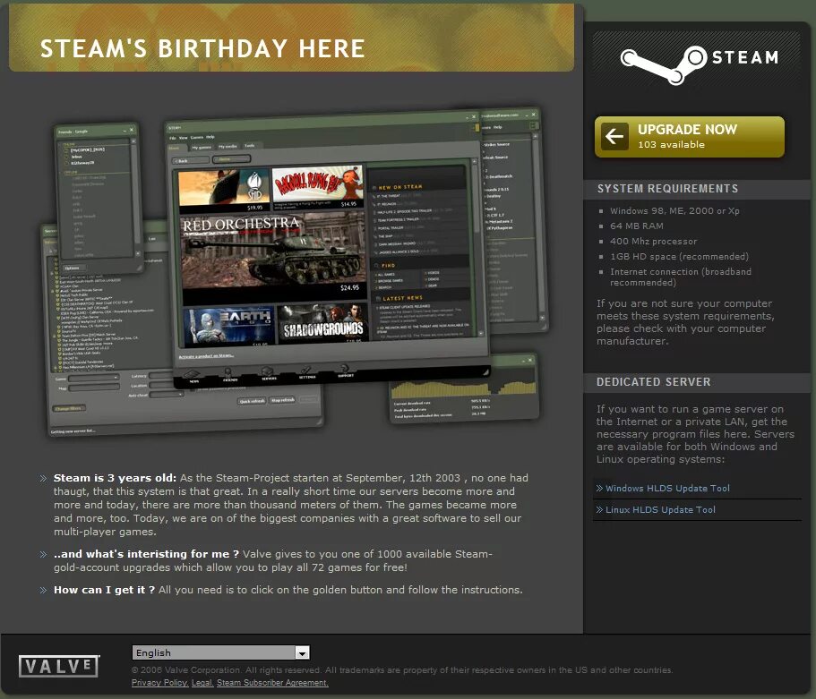Click the Valve logo in the footer
816x699 pixels.
tap(57, 666)
